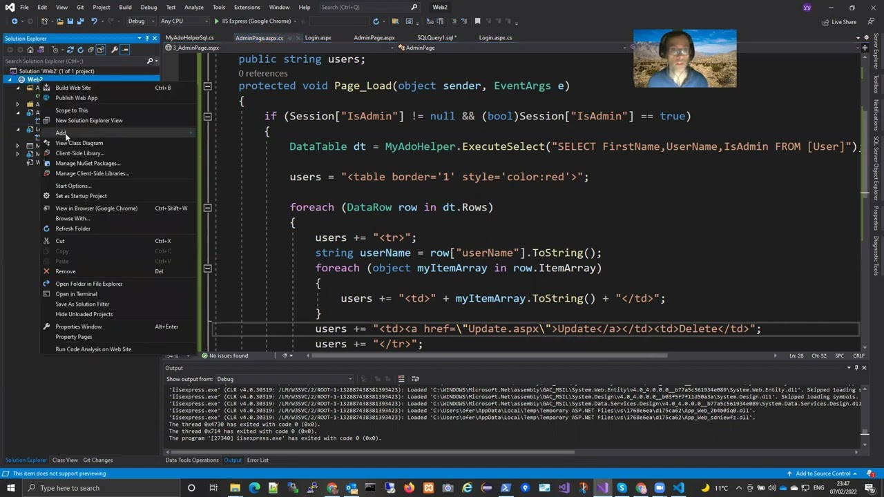Image resolution: width=884 pixels, height=497 pixels.
Task: Collapse Web2 project tree node
Action: (10, 80)
